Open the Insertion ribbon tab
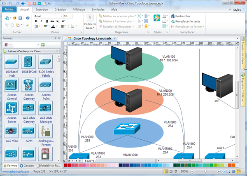Image resolution: width=247 pixels, height=176 pixels. tap(42, 9)
